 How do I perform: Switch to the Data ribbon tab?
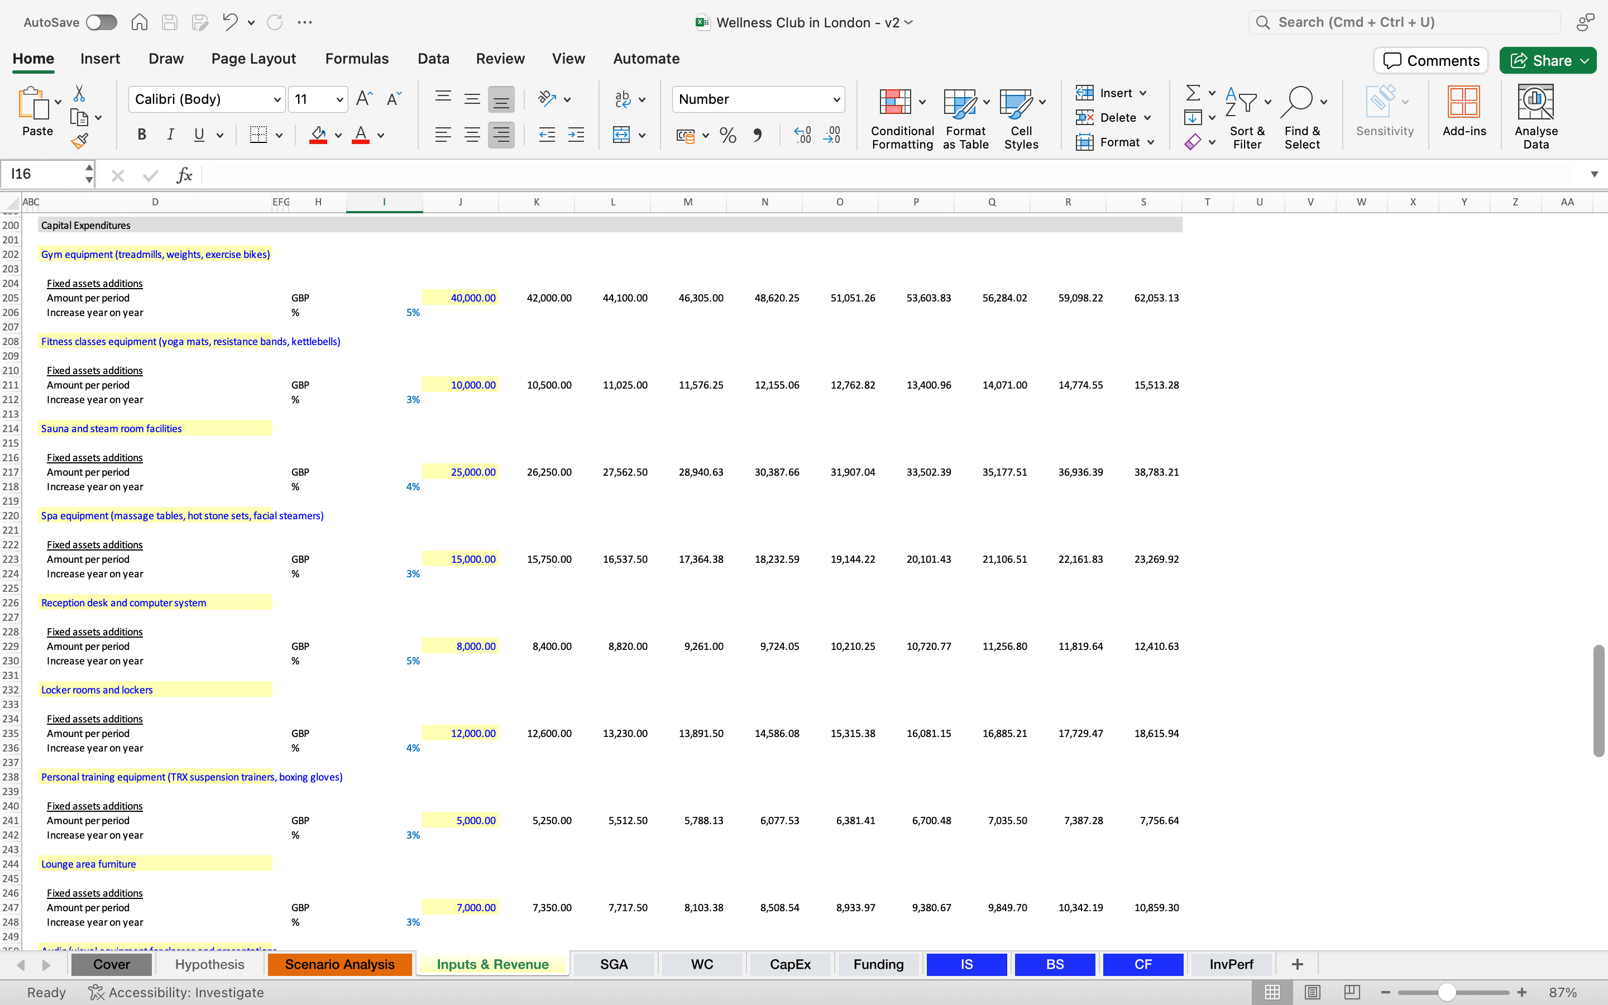(x=433, y=59)
